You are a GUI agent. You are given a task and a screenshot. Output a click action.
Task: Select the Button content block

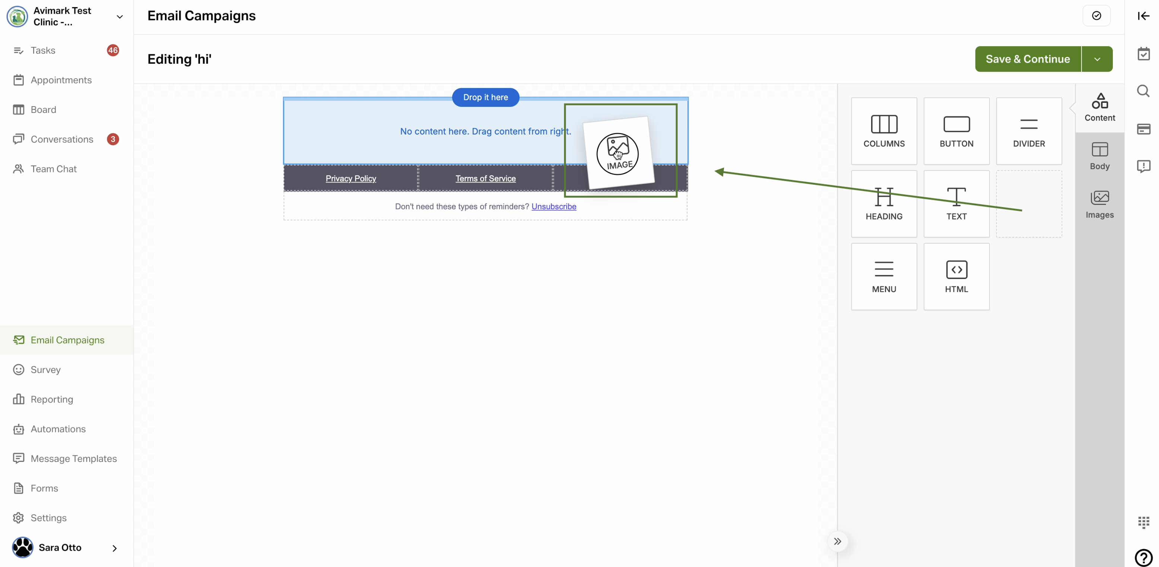point(956,131)
